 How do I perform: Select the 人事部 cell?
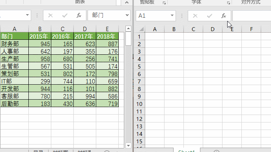[x=14, y=51]
